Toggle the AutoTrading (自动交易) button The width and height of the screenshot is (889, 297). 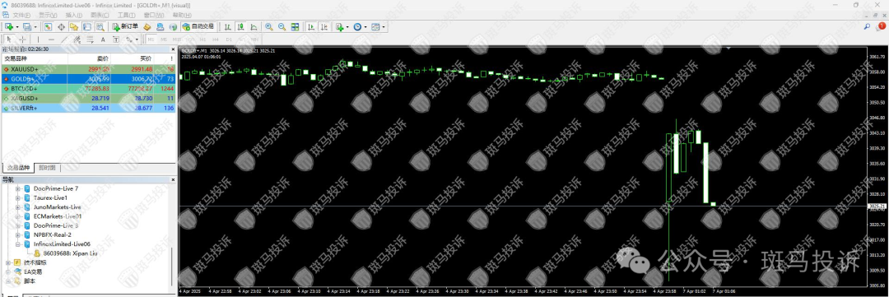(198, 26)
